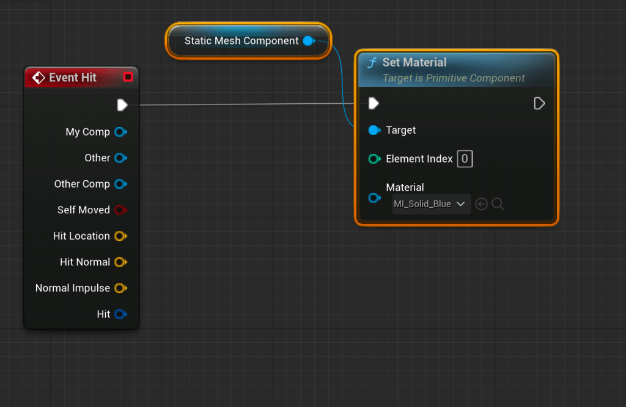This screenshot has height=407, width=626.
Task: Click the Event Hit execution output pin
Action: 122,105
